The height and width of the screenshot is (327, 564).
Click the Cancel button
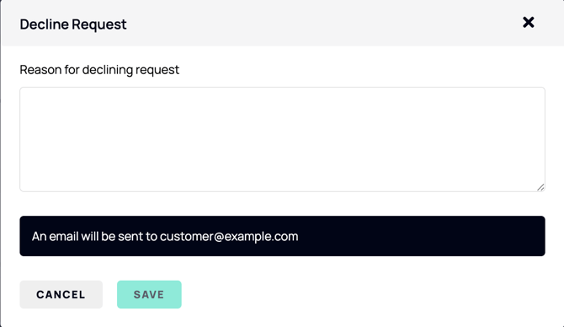pyautogui.click(x=61, y=294)
